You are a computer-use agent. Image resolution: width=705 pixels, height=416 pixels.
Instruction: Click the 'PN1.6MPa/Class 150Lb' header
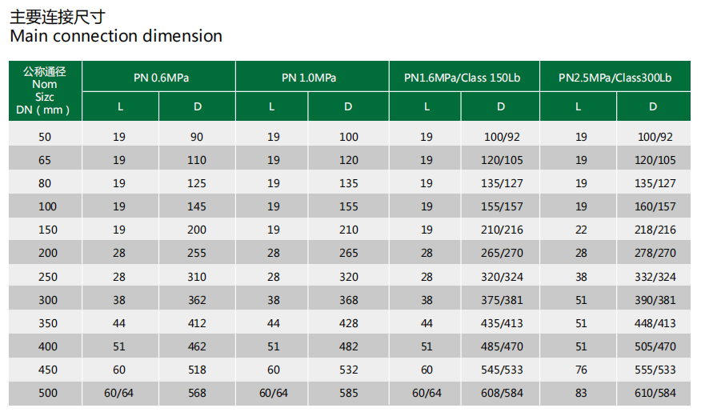point(463,78)
